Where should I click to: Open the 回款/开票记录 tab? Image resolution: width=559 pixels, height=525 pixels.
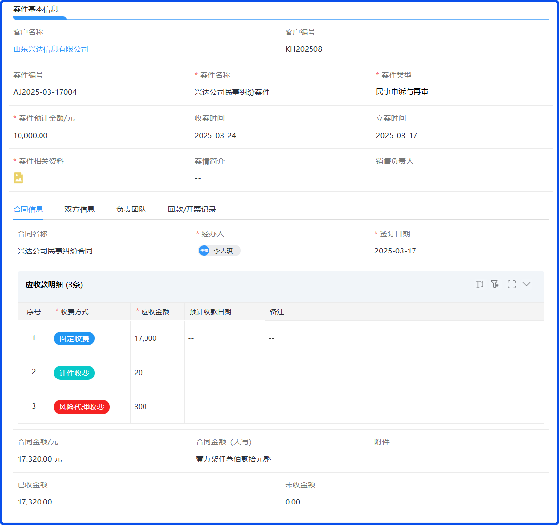192,210
